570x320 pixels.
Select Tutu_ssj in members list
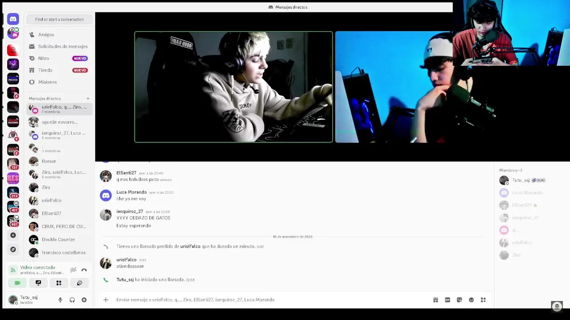(x=532, y=180)
